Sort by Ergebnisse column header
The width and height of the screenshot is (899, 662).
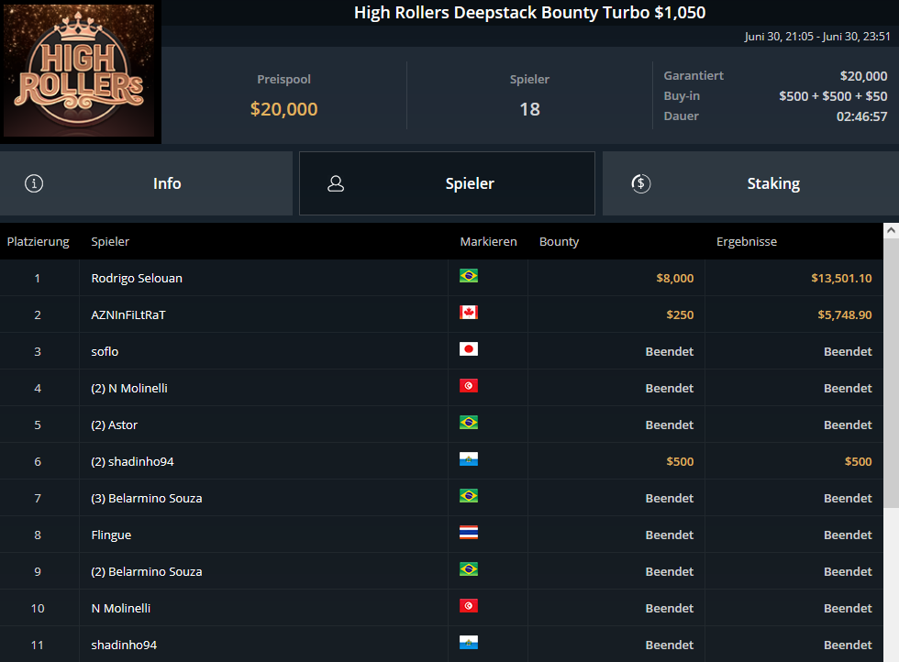click(x=747, y=242)
